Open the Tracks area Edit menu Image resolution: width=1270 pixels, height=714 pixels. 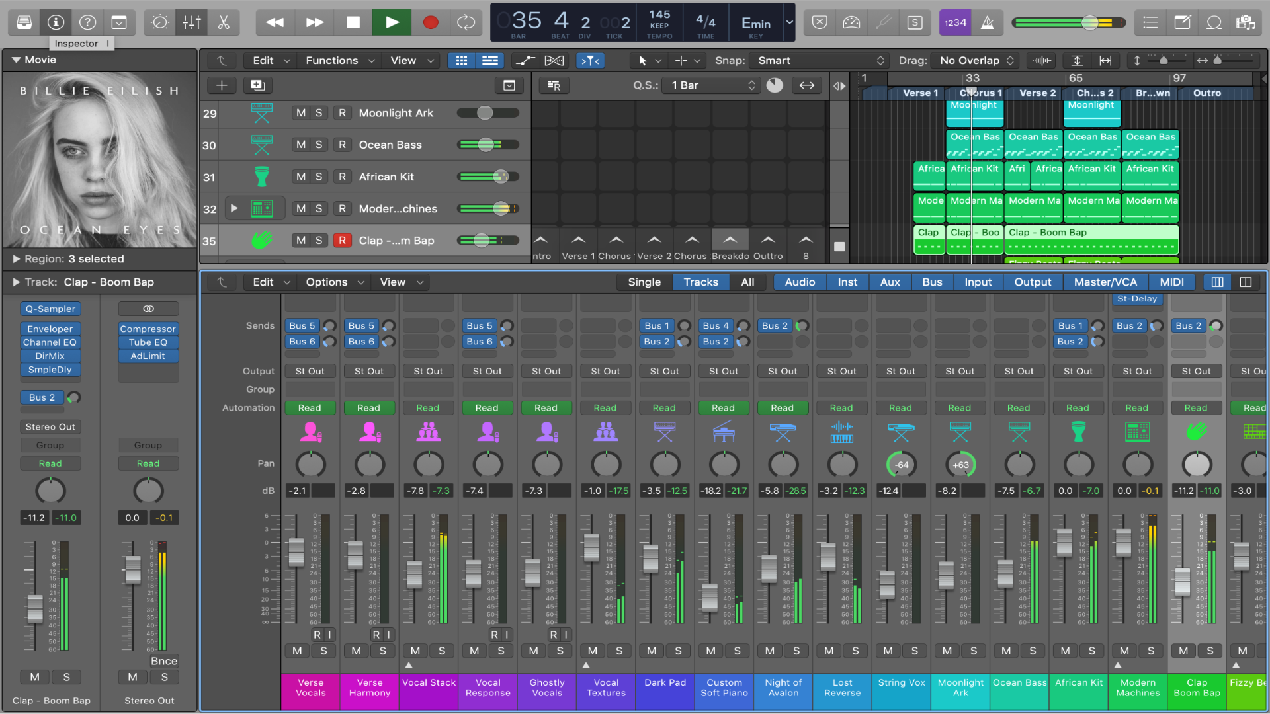[271, 61]
